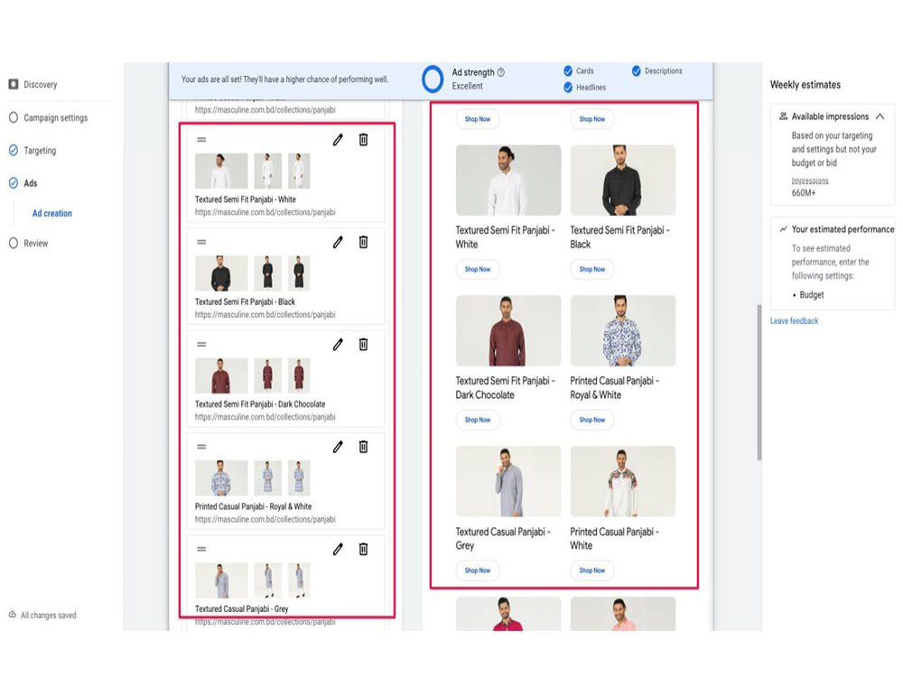Click the Weekly estimates heading
903x677 pixels.
pos(805,85)
